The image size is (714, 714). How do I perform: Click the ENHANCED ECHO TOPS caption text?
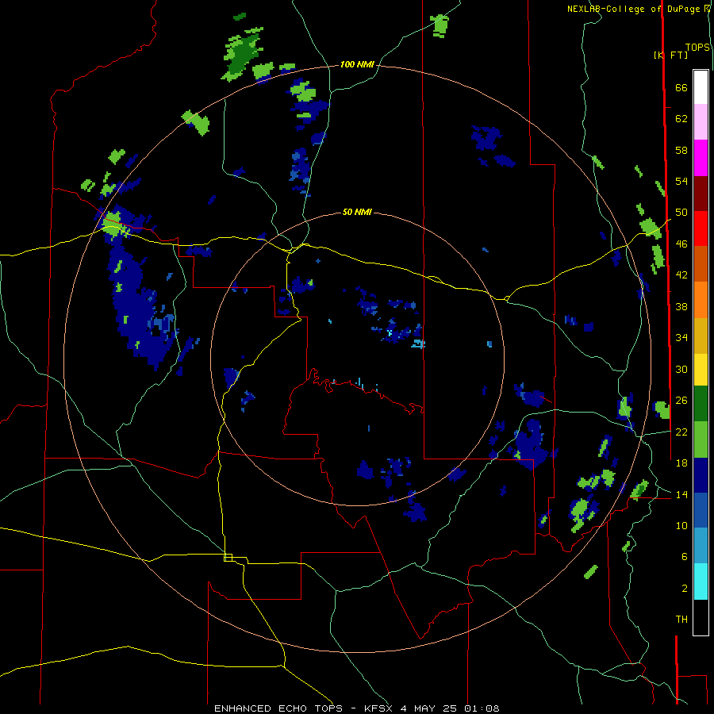pyautogui.click(x=278, y=708)
